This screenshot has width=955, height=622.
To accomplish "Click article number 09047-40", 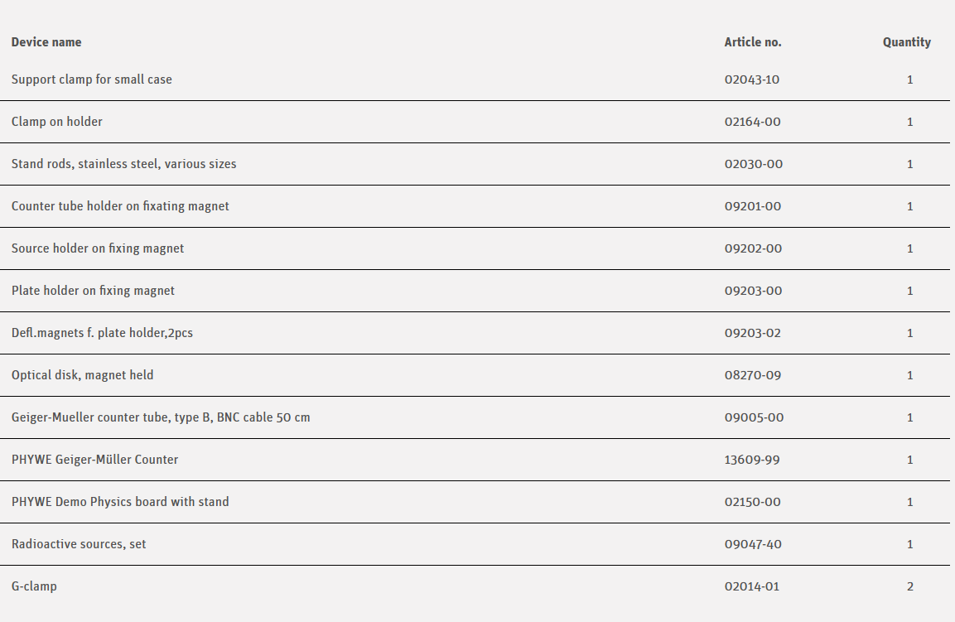I will click(x=752, y=544).
